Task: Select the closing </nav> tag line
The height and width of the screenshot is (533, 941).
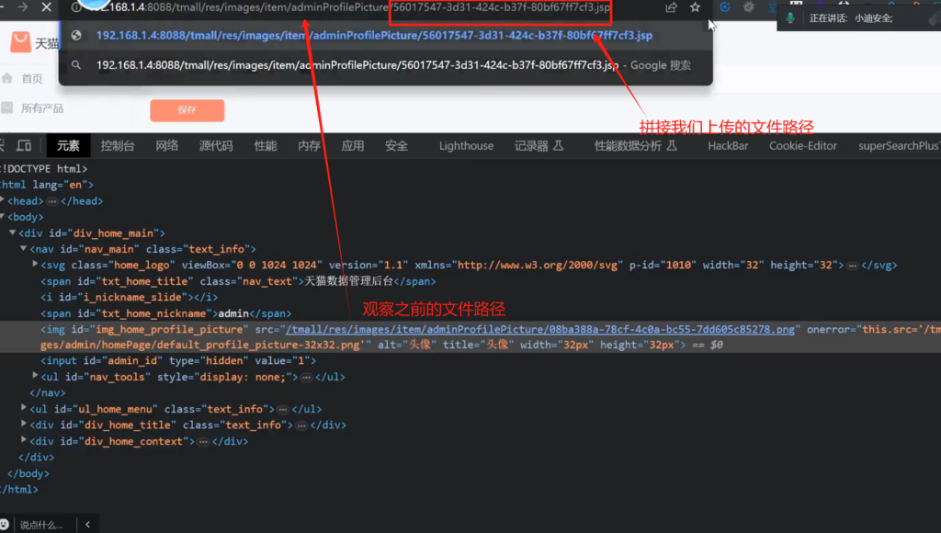Action: click(x=48, y=392)
